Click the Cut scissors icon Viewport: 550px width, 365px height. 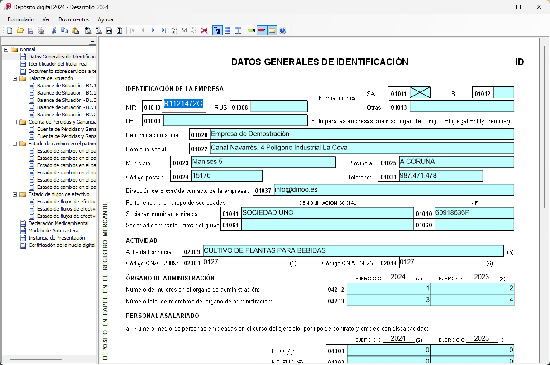click(x=53, y=30)
